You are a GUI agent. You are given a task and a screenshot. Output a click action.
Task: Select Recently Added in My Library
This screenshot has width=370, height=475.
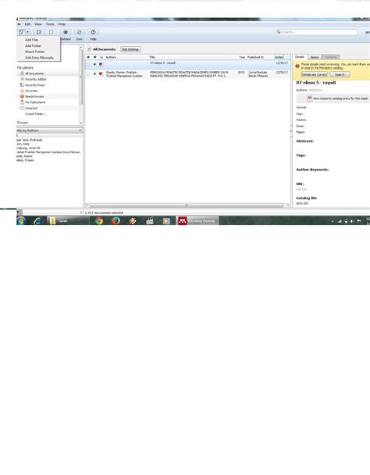pos(36,80)
